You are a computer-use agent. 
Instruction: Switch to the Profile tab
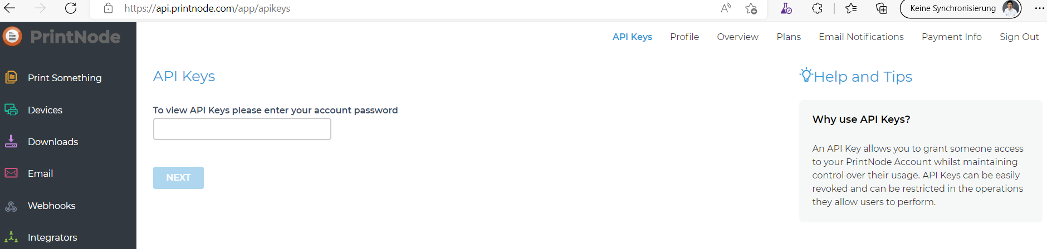[x=684, y=37]
